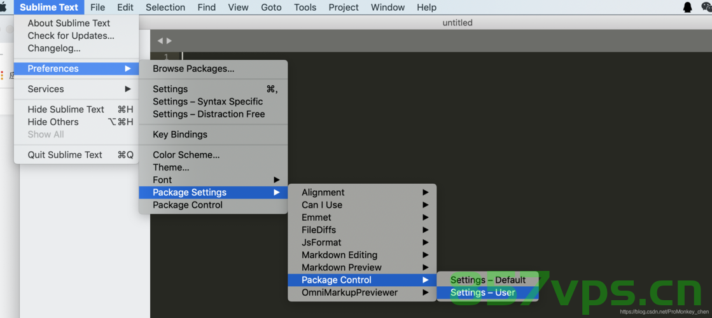The height and width of the screenshot is (318, 712).
Task: Expand the JsFormat submenu
Action: click(x=362, y=242)
